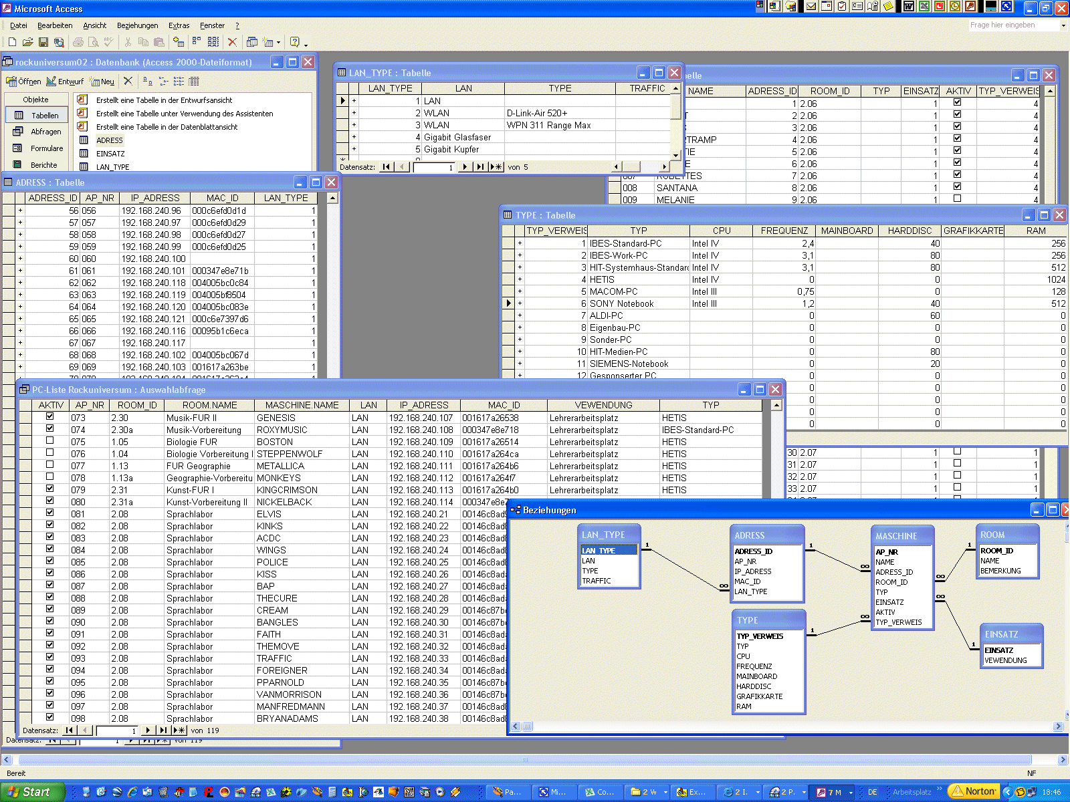Click the file search toolbar icon
The height and width of the screenshot is (802, 1070).
tap(59, 42)
